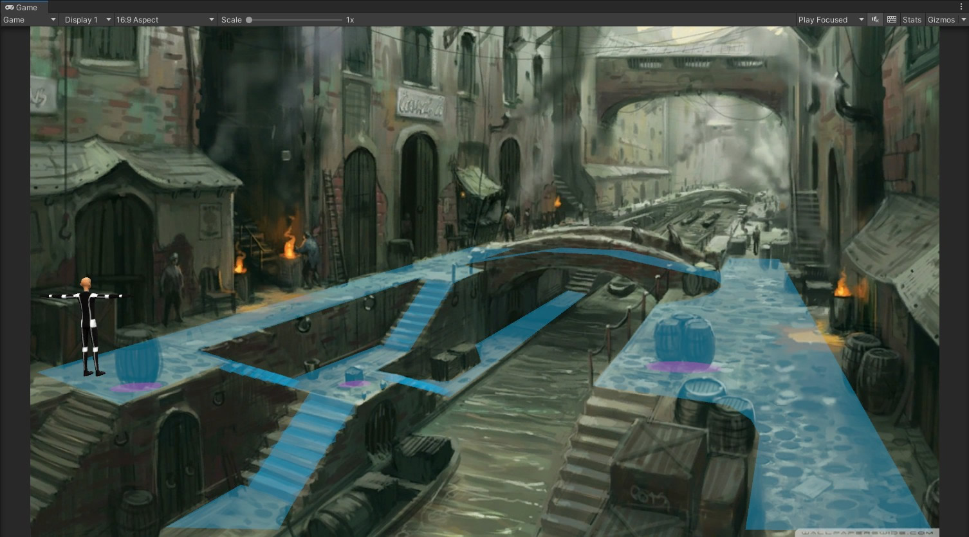Image resolution: width=969 pixels, height=537 pixels.
Task: Expand the Gizmos dropdown arrow
Action: [963, 19]
